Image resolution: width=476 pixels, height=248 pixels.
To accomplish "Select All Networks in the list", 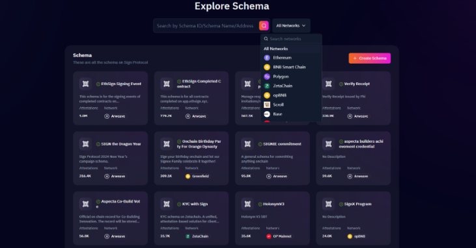I will click(x=292, y=49).
